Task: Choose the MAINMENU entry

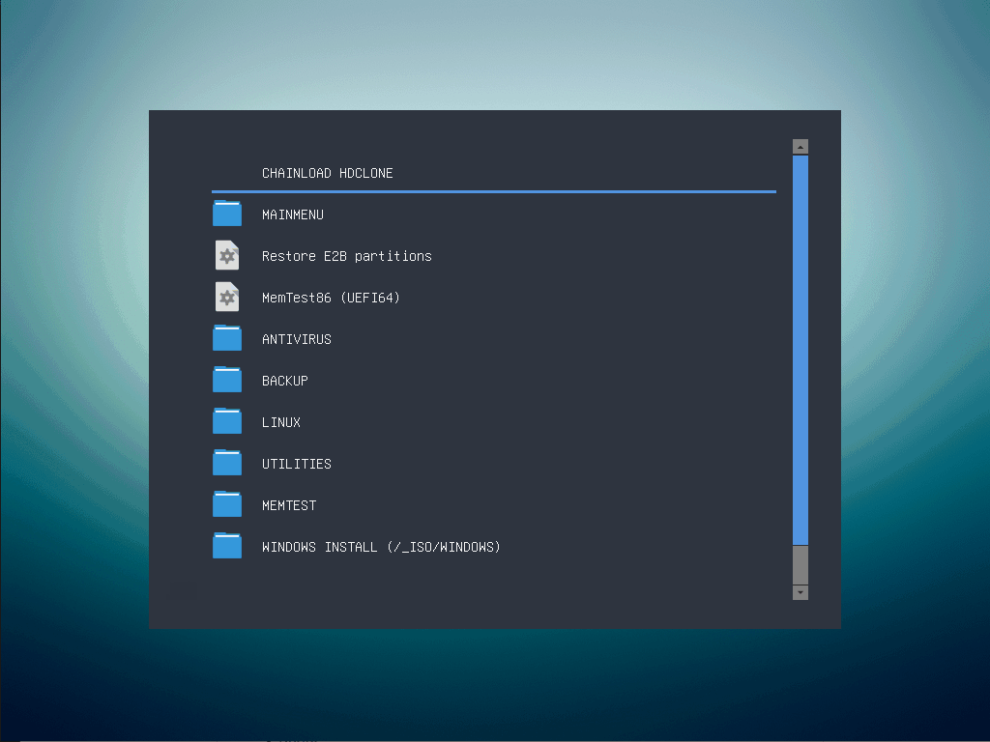Action: (292, 214)
